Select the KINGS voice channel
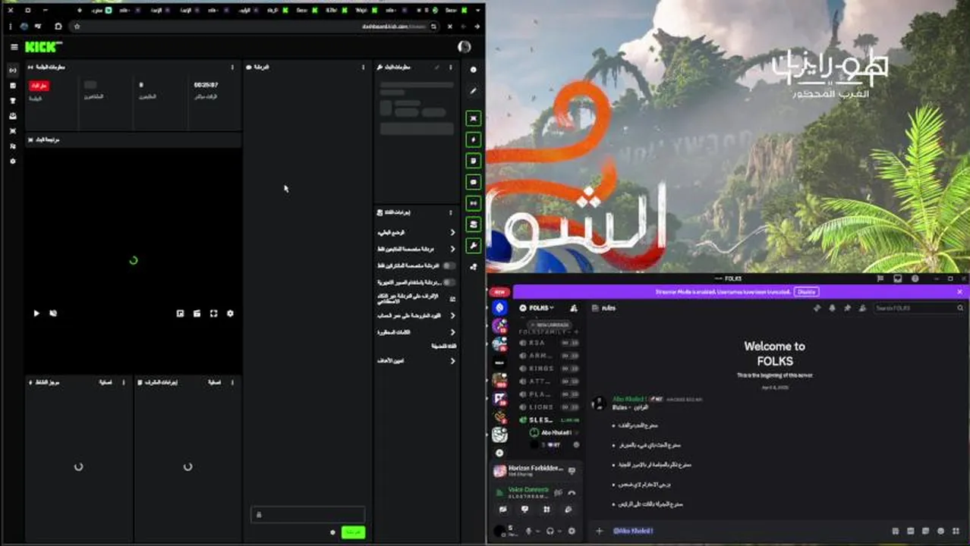 (550, 369)
